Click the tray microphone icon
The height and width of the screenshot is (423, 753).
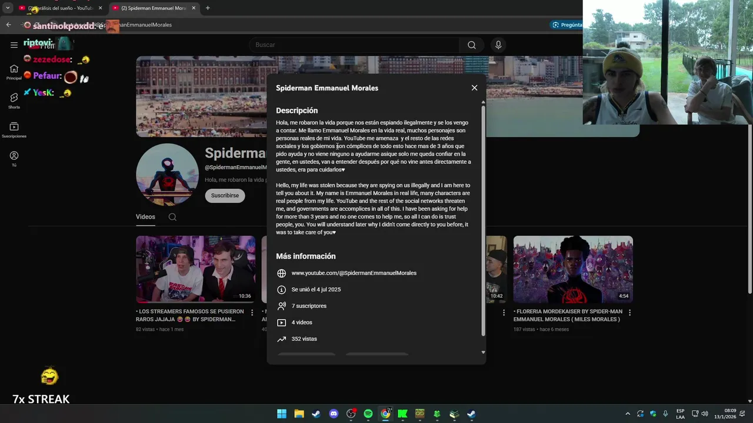tap(665, 414)
